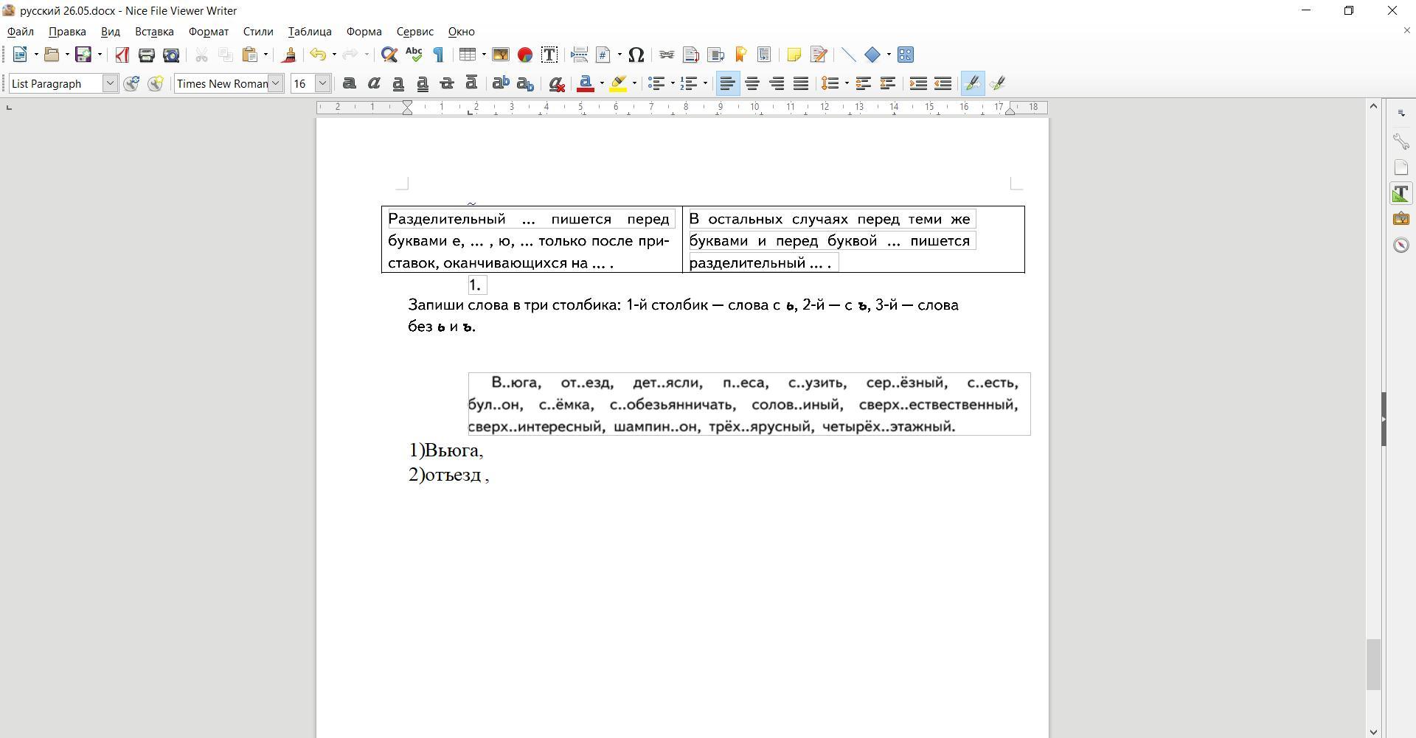The image size is (1416, 738).
Task: Insert a special character (Omega icon)
Action: tap(636, 55)
